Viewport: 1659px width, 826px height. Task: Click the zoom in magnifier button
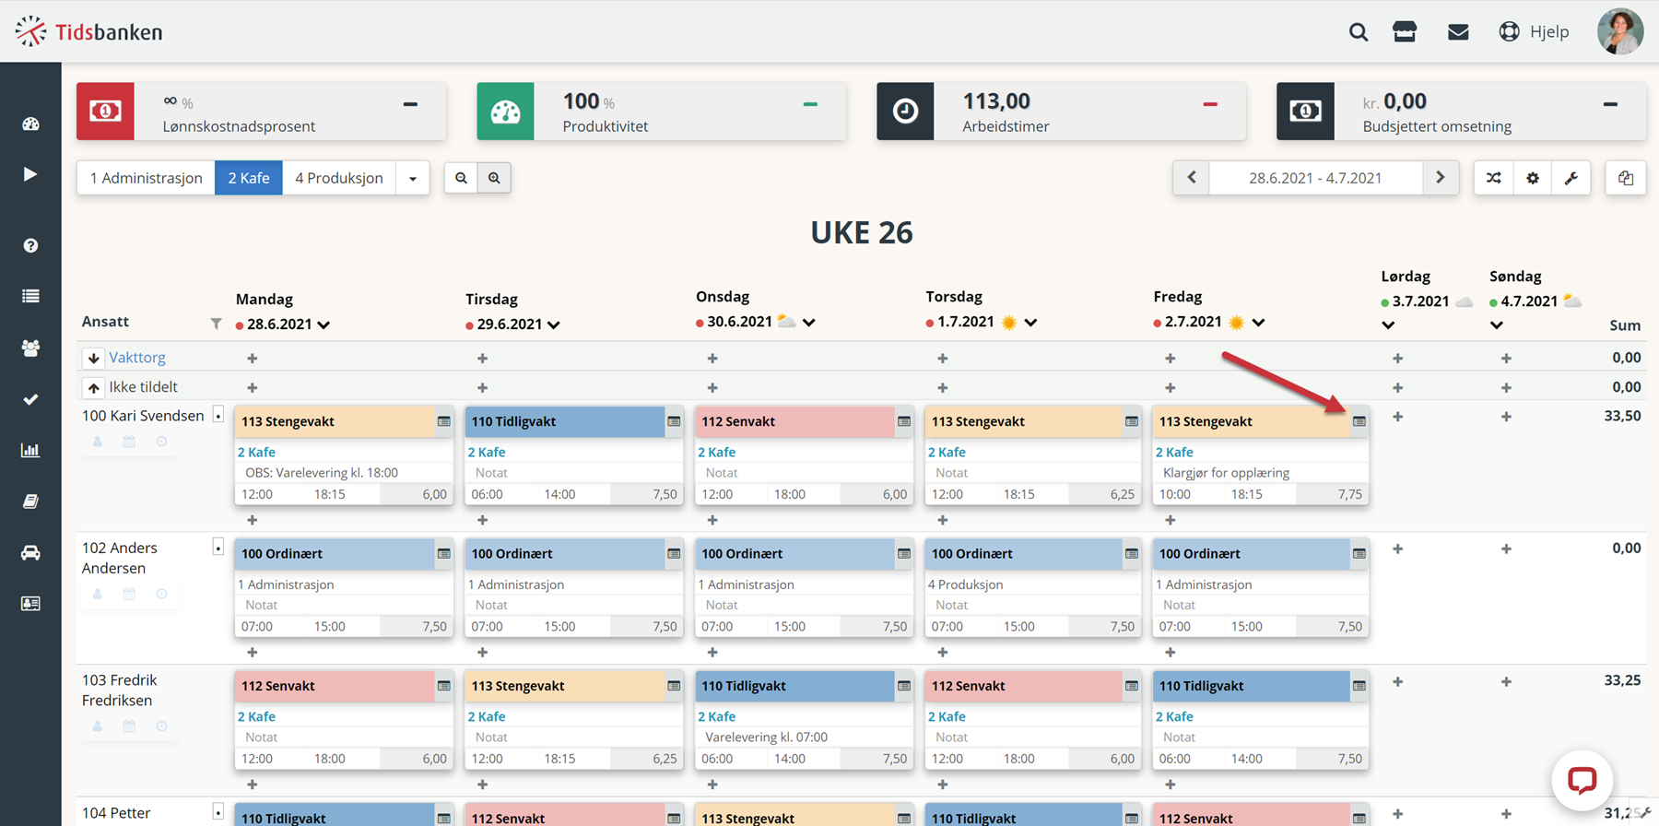coord(494,178)
